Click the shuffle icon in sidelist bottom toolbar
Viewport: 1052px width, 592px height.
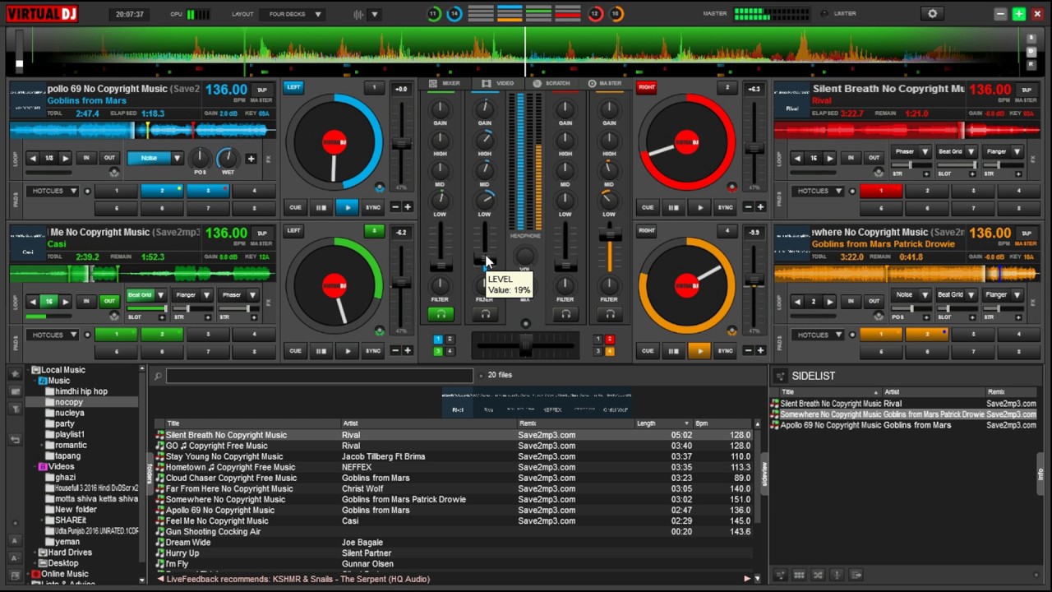coord(819,575)
